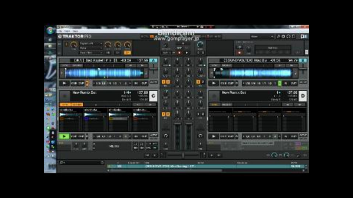Open Traktor preferences gear icon
Screen dimensions: 353x198
(x=284, y=36)
